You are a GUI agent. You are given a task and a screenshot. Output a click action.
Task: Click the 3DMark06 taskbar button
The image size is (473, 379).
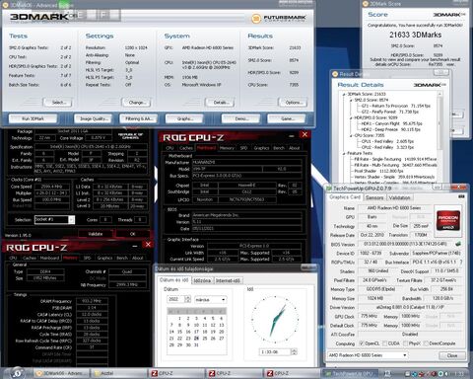pos(62,373)
